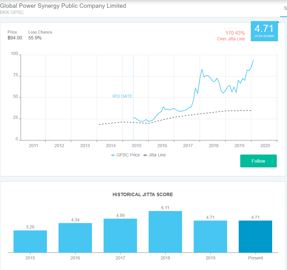Click the 75 y-axis label
The height and width of the screenshot is (270, 287).
15,75
